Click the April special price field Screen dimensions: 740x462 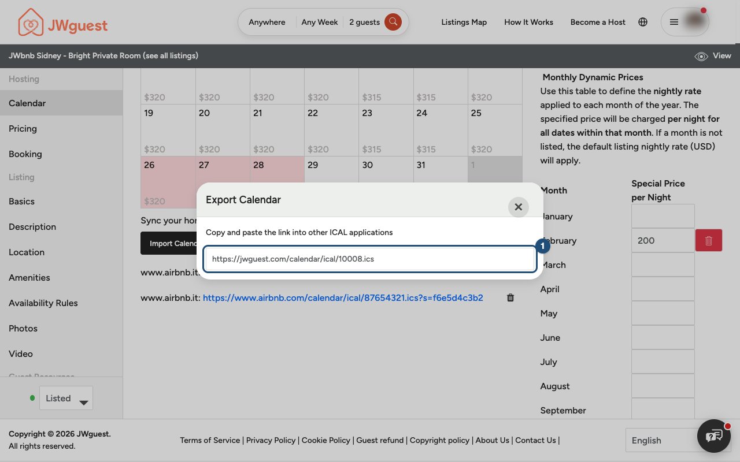(663, 289)
